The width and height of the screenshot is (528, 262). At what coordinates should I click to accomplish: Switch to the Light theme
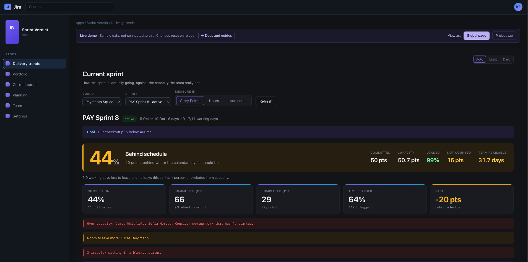point(493,59)
